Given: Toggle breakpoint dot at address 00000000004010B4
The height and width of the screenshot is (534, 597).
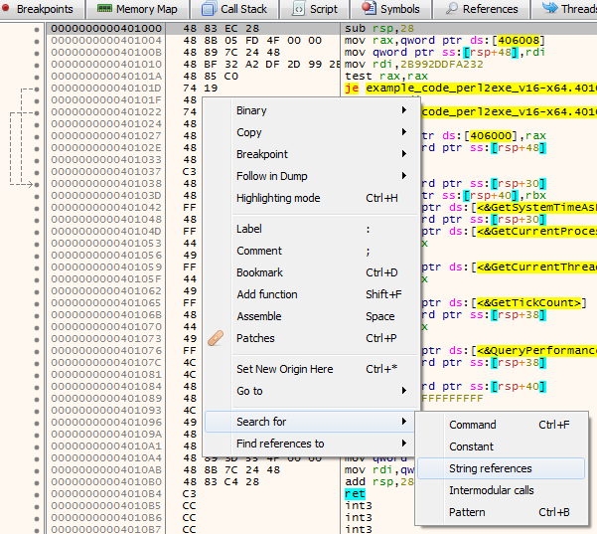Looking at the screenshot, I should point(37,493).
